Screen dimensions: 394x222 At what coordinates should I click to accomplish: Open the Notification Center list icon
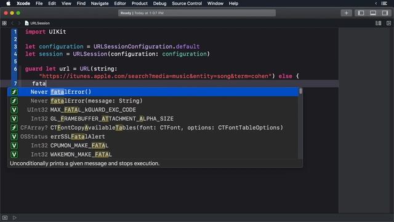(384, 4)
